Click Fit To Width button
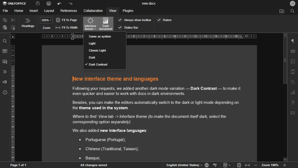The width and height of the screenshot is (298, 168). 67,28
